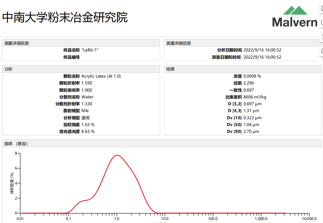Click the 激光遮光度 label

pyautogui.click(x=69, y=131)
